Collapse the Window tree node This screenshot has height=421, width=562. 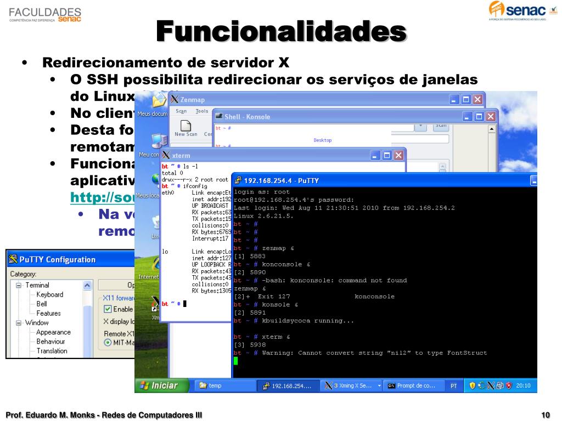tap(18, 323)
